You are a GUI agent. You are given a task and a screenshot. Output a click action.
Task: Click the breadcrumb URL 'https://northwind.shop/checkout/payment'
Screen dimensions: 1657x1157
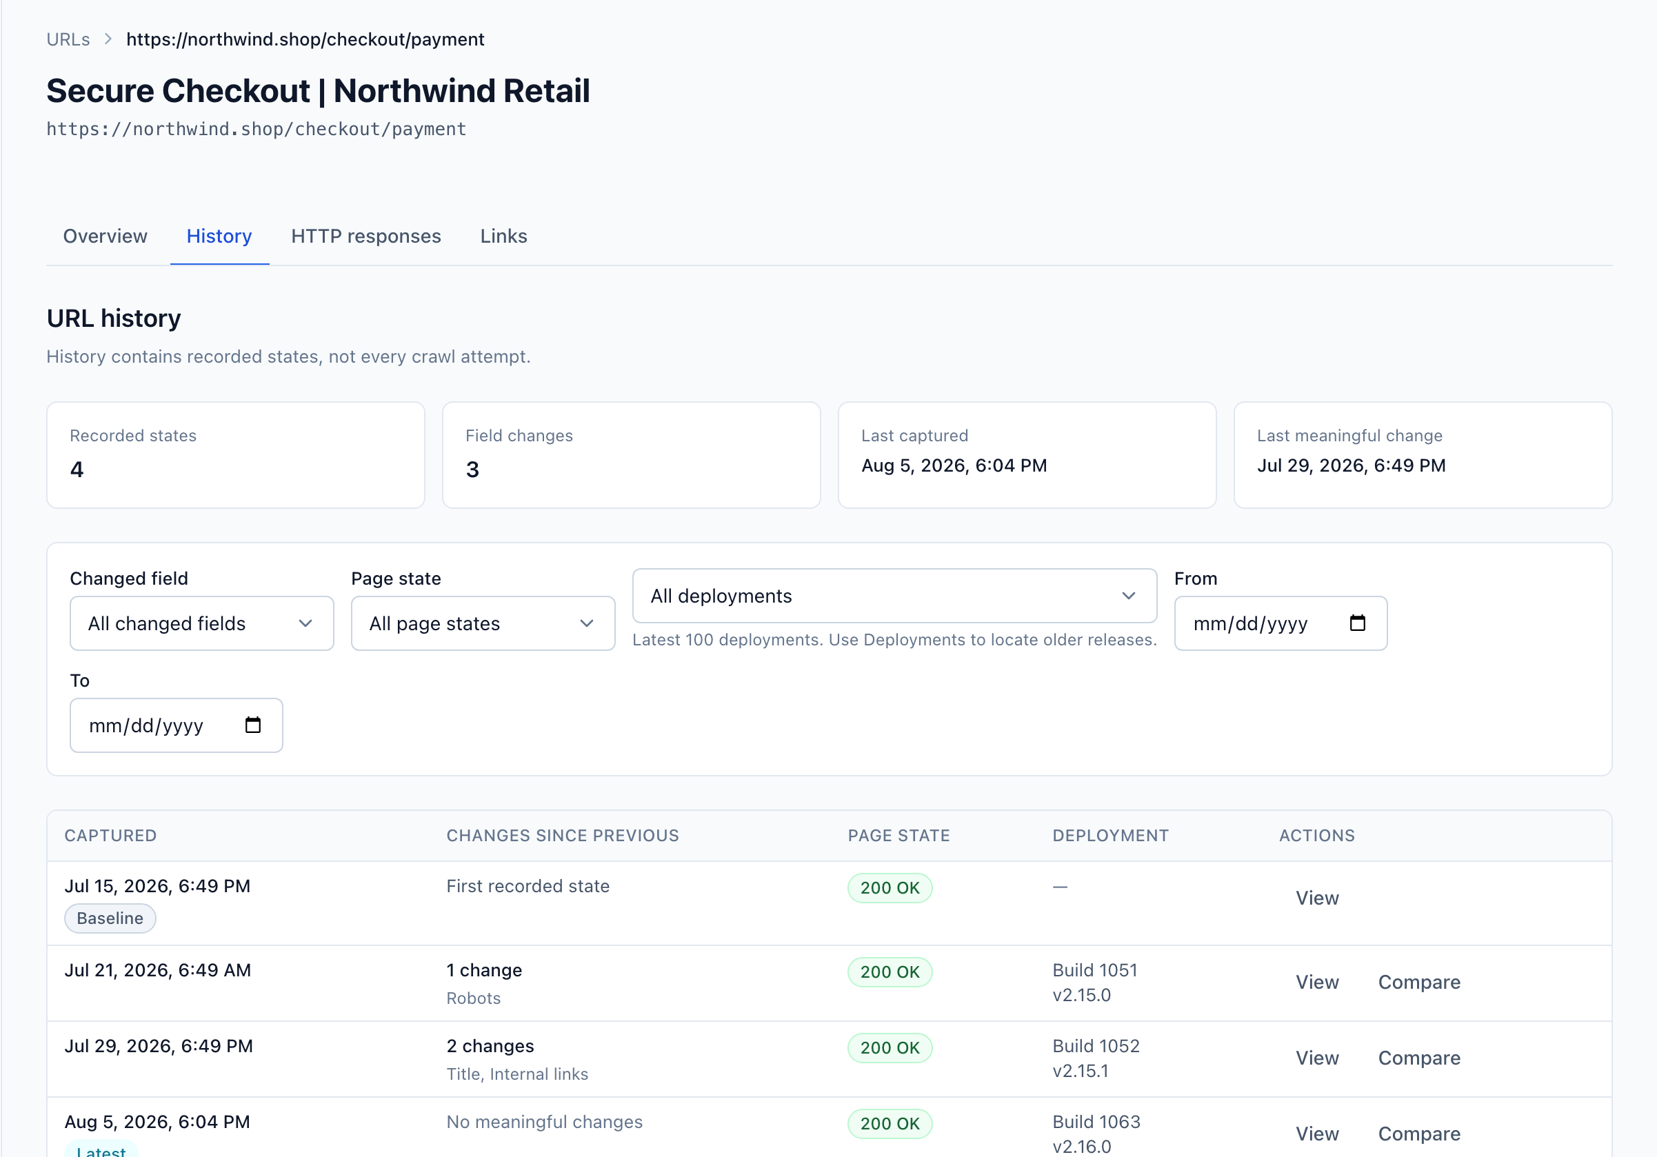coord(305,39)
